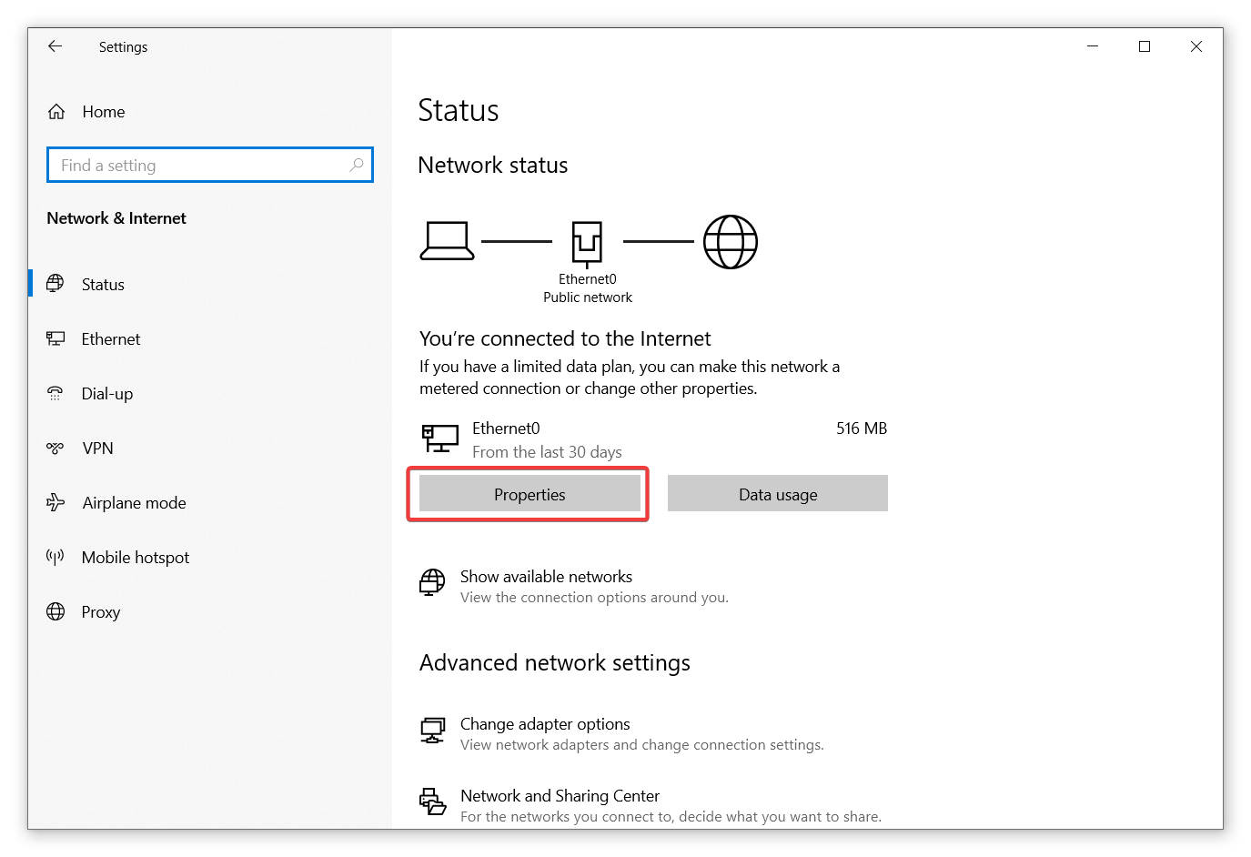Open Network and Sharing Center
The height and width of the screenshot is (857, 1251).
(560, 796)
